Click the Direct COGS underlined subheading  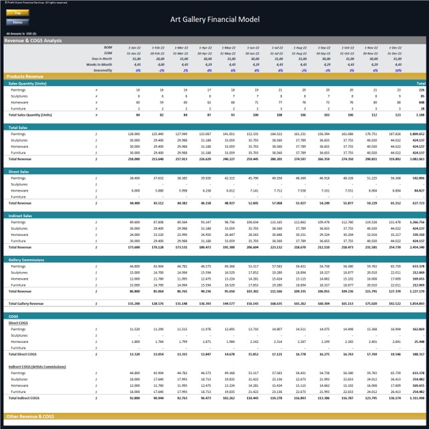18,323
